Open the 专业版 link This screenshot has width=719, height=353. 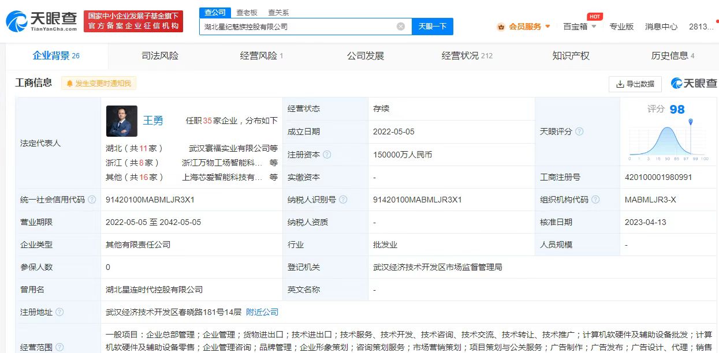[x=621, y=27]
